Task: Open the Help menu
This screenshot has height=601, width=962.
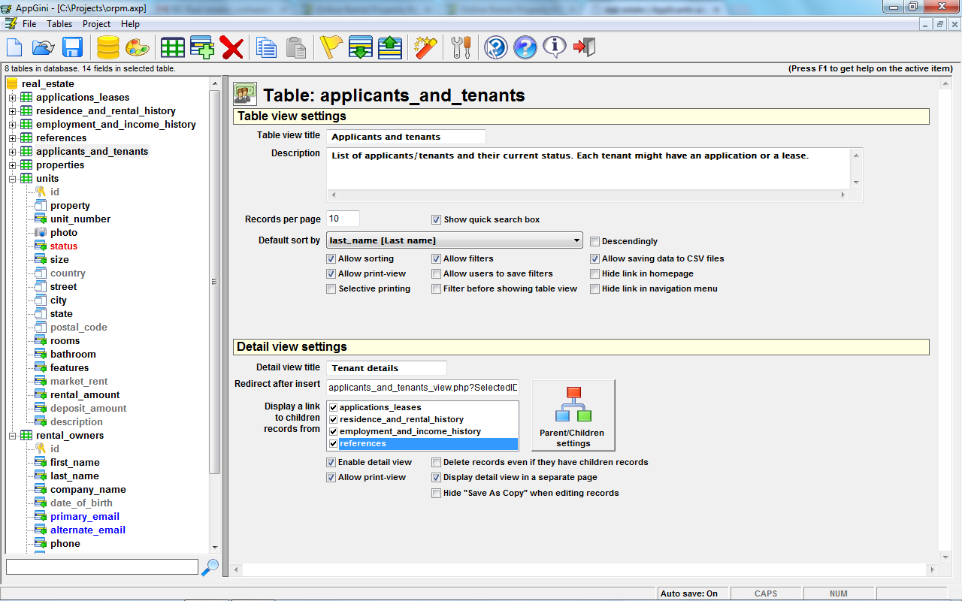Action: tap(130, 23)
